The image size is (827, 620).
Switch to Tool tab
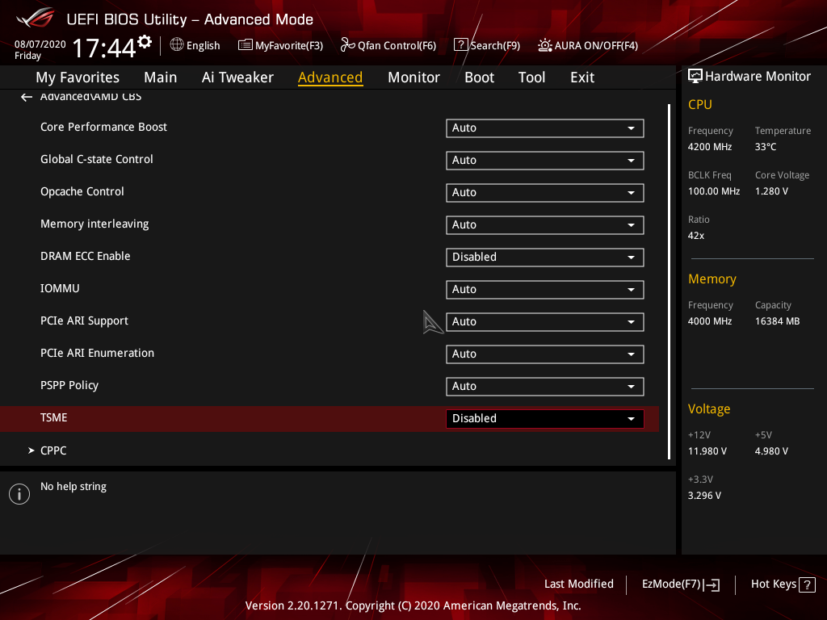(x=531, y=77)
